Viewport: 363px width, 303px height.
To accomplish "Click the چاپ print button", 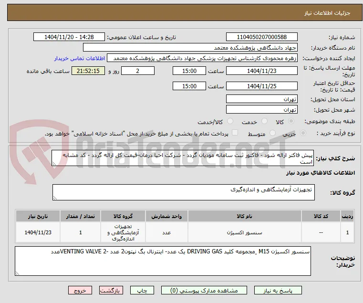I will (142, 290).
